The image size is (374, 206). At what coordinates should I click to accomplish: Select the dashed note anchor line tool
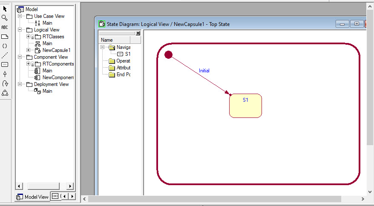pyautogui.click(x=5, y=55)
